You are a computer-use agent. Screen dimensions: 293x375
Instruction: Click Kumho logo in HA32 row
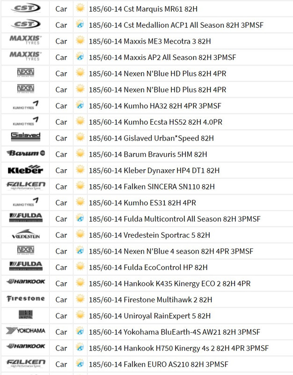pyautogui.click(x=26, y=105)
